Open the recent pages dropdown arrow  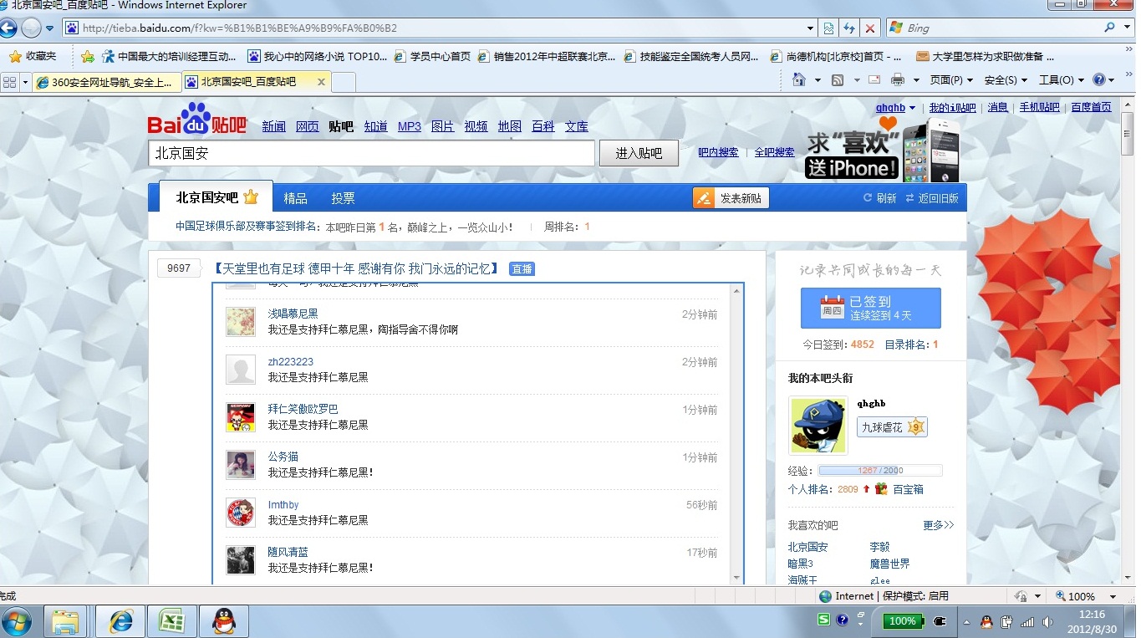pyautogui.click(x=49, y=28)
